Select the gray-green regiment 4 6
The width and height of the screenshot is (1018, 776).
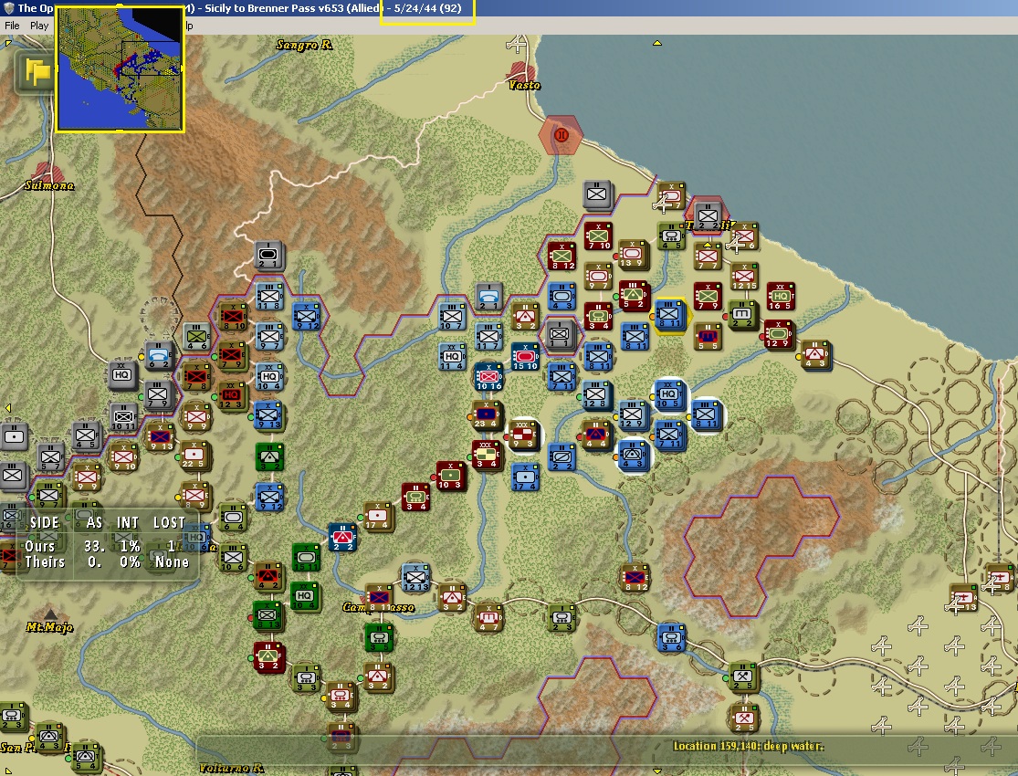point(196,337)
